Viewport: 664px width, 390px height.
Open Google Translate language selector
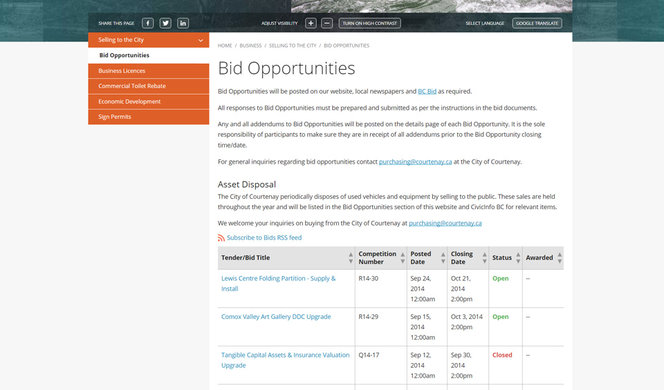[x=537, y=23]
